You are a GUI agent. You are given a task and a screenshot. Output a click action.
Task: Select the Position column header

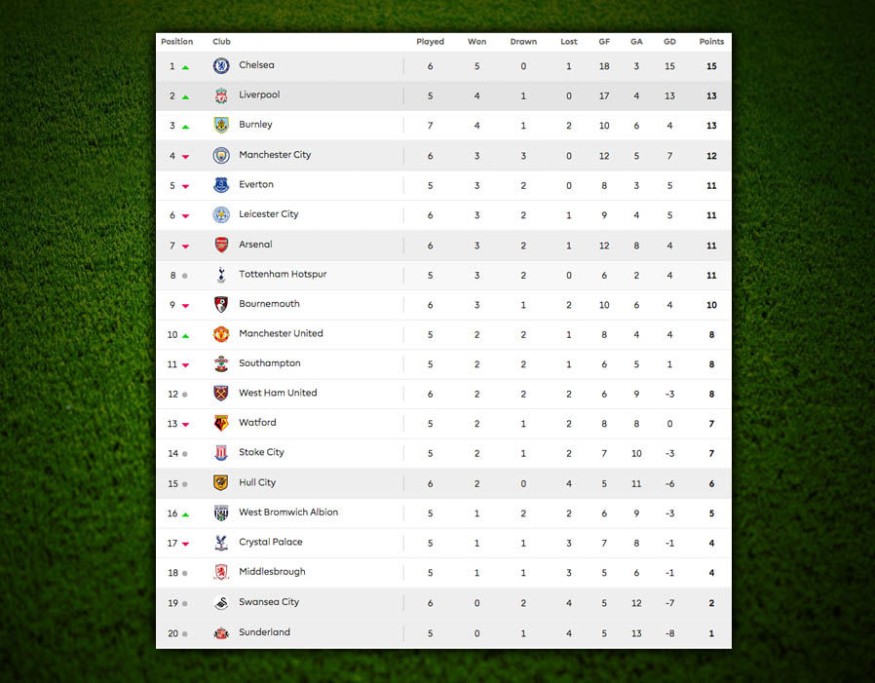click(x=177, y=41)
